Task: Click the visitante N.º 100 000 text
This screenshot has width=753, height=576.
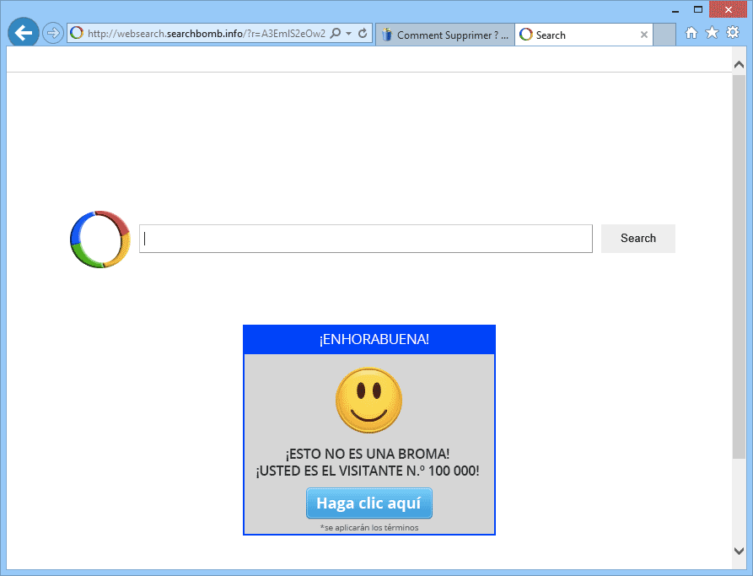Action: point(368,471)
